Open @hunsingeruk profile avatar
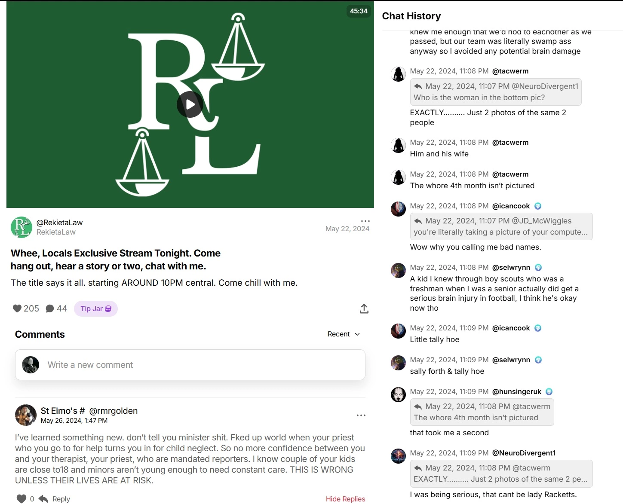 398,394
